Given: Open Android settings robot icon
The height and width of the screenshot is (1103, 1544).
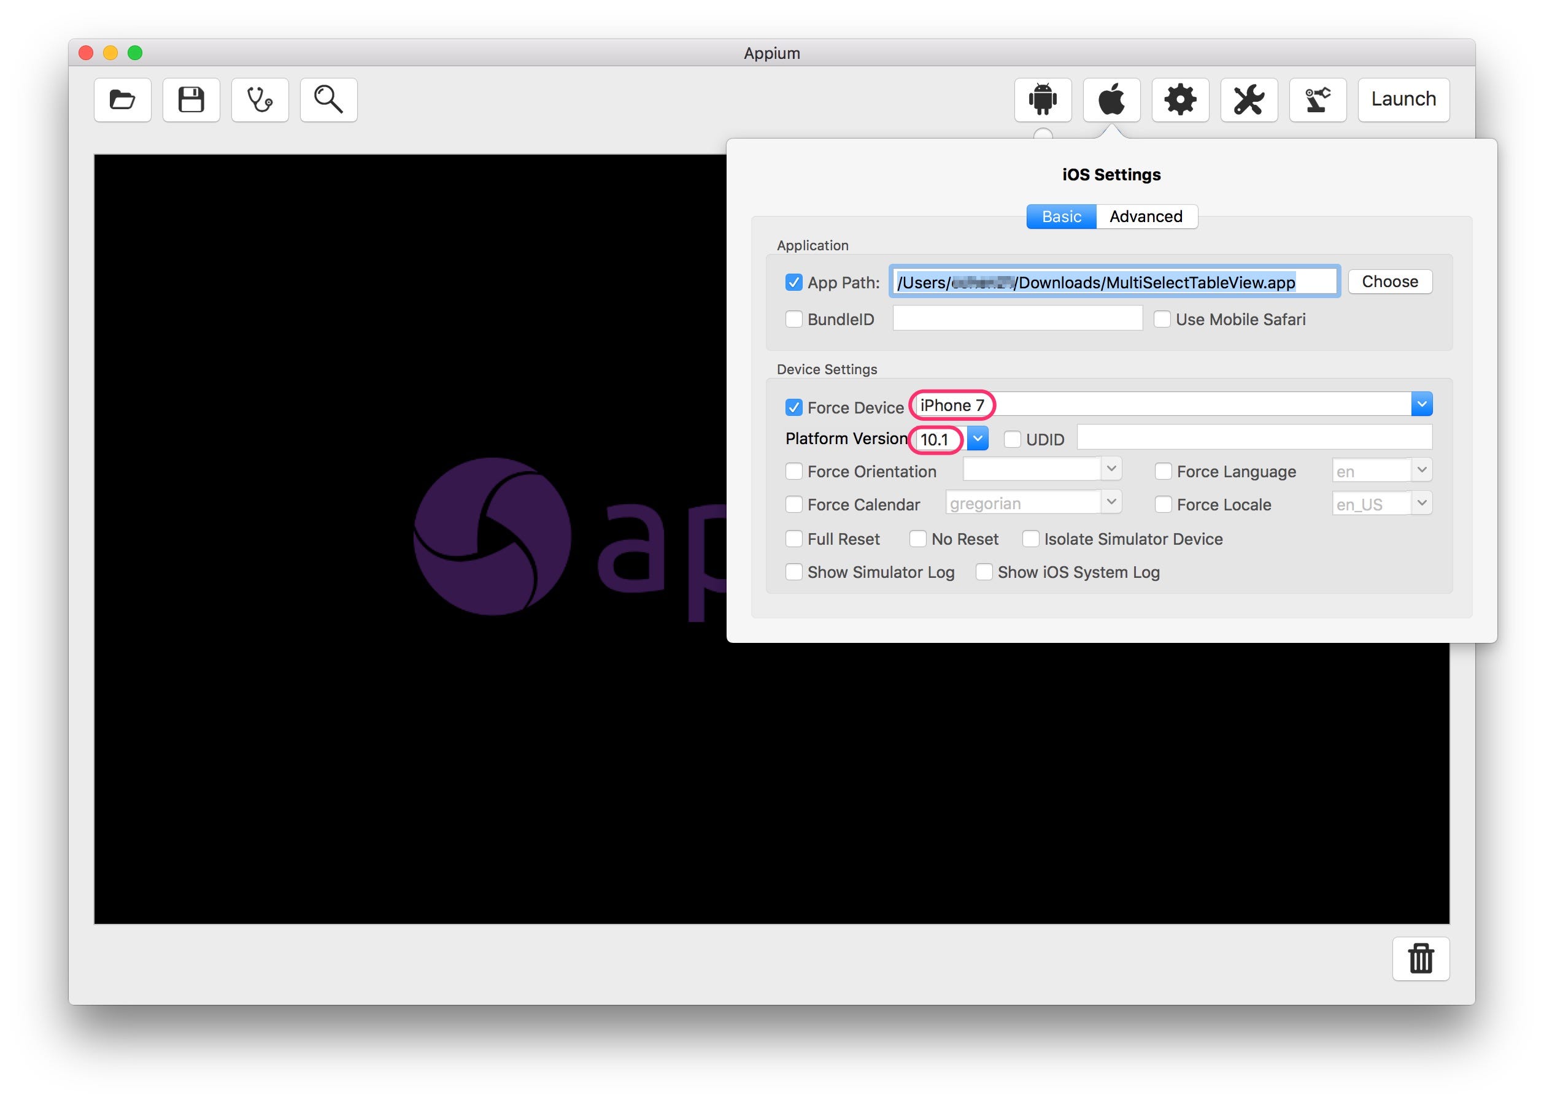Looking at the screenshot, I should 1042,100.
